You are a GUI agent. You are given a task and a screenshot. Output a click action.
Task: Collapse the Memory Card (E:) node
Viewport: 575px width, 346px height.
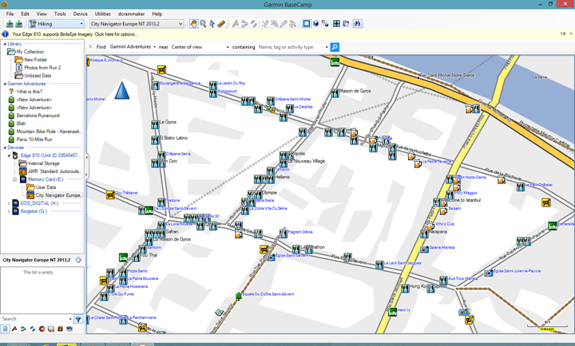(x=14, y=179)
